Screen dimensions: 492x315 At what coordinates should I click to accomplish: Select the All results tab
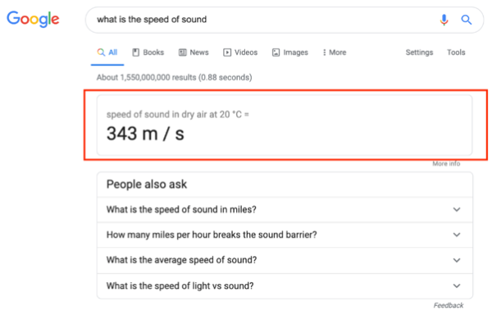coord(107,52)
